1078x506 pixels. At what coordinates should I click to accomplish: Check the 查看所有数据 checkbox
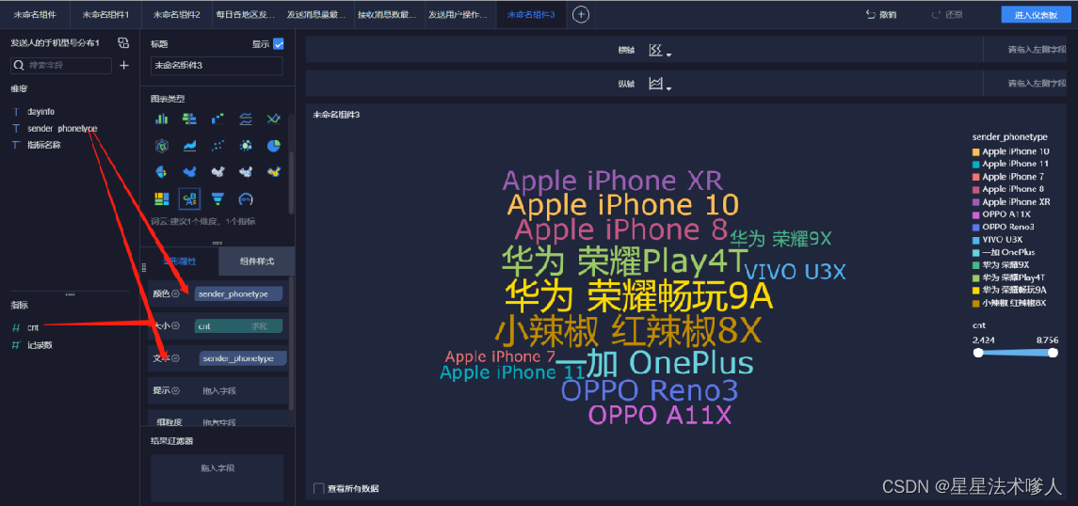[318, 488]
